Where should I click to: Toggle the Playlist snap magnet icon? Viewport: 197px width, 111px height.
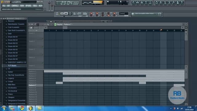coord(32,24)
